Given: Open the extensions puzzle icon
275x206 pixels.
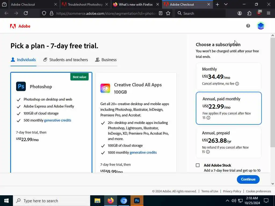Looking at the screenshot, I should 249,13.
